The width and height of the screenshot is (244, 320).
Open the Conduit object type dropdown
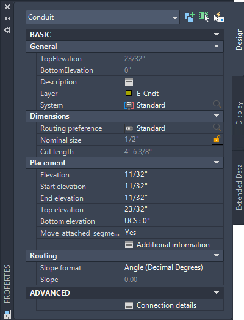click(102, 17)
